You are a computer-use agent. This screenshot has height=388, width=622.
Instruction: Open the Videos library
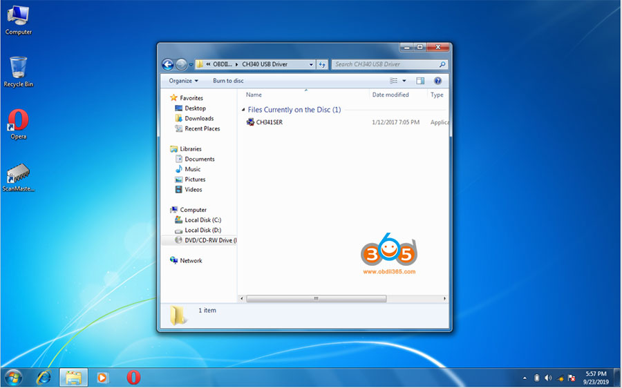189,190
